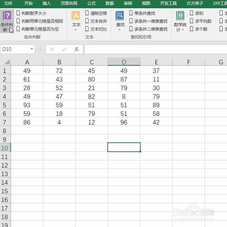Click the 数学统计 green book icon
227x227 pixels.
pyautogui.click(x=180, y=16)
